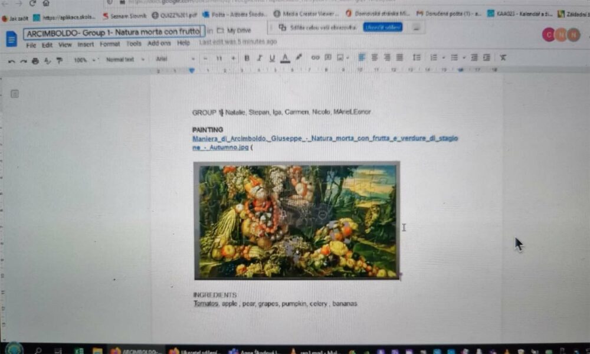This screenshot has height=354, width=590.
Task: Run spell check from the toolbar
Action: pos(47,60)
